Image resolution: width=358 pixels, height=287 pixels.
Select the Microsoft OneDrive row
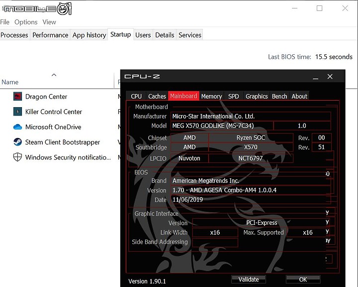pyautogui.click(x=60, y=127)
